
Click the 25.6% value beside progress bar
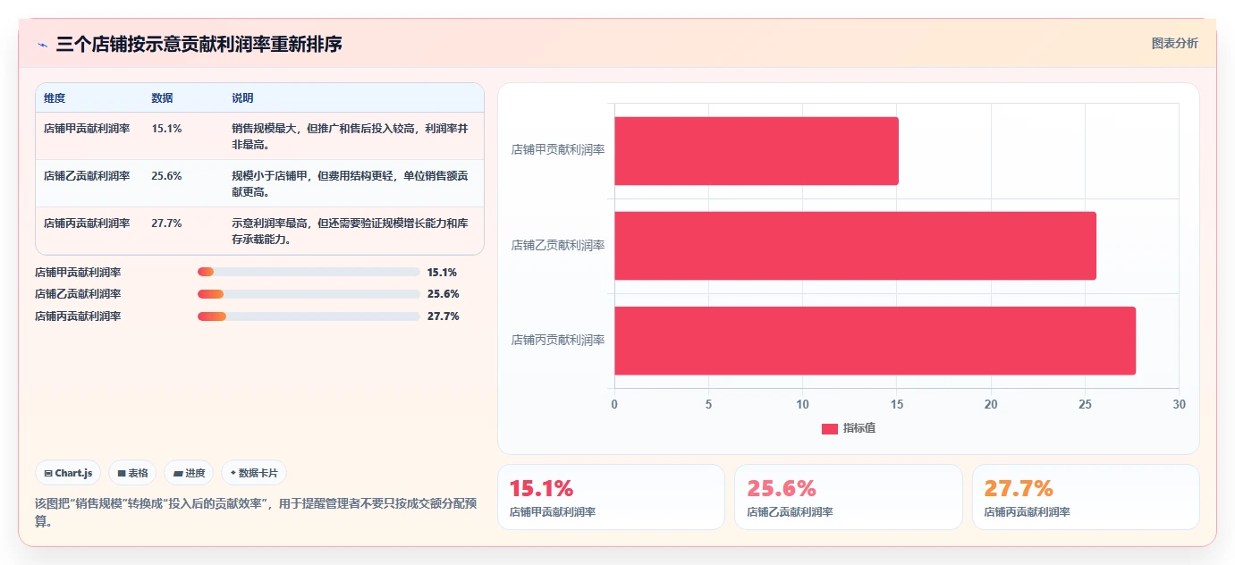[443, 294]
